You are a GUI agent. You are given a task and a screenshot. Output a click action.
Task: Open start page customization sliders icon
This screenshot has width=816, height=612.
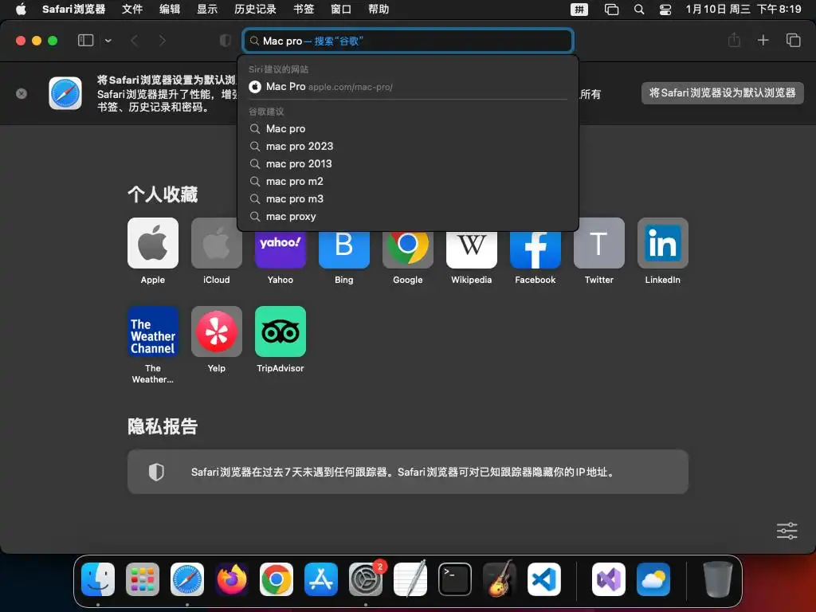coord(787,531)
